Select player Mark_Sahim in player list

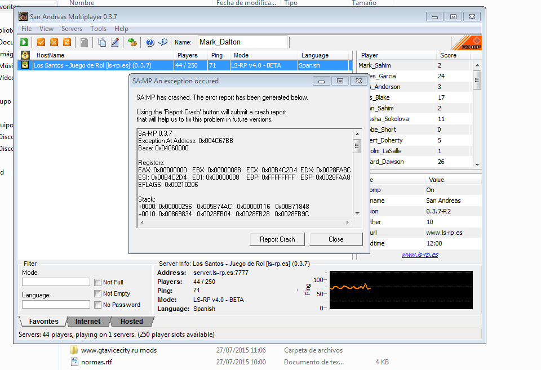coord(375,65)
